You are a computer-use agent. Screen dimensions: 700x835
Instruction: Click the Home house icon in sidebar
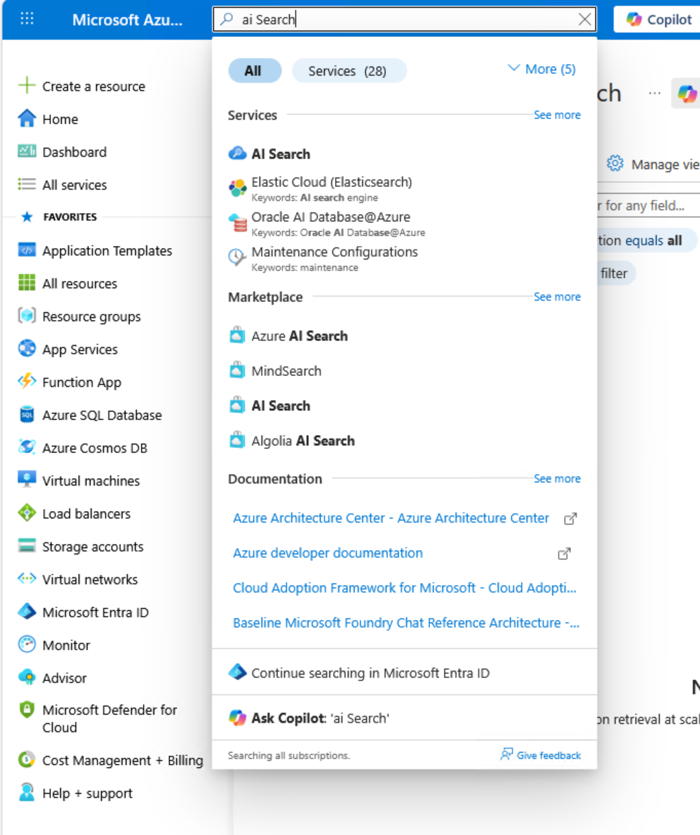pos(27,119)
